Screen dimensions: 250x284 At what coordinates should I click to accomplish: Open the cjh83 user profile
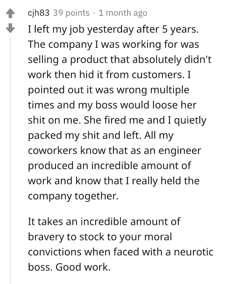click(x=38, y=13)
